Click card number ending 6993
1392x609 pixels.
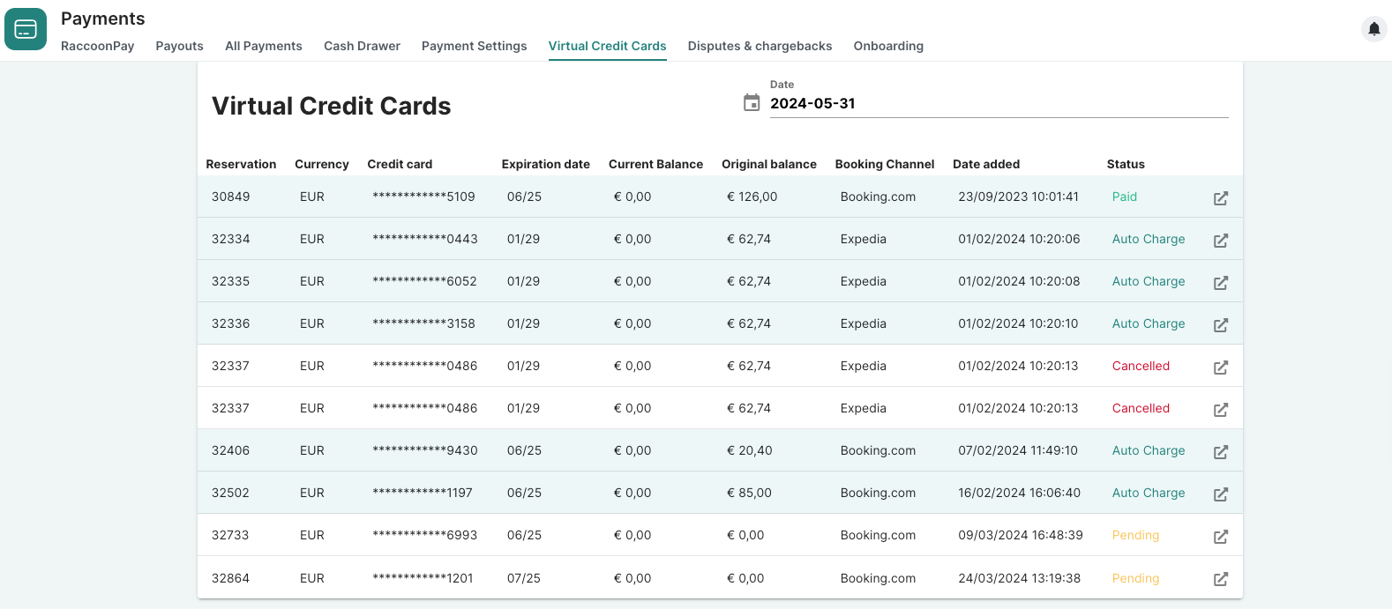[424, 535]
